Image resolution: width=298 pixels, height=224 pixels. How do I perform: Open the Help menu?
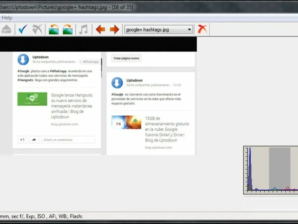(7, 18)
